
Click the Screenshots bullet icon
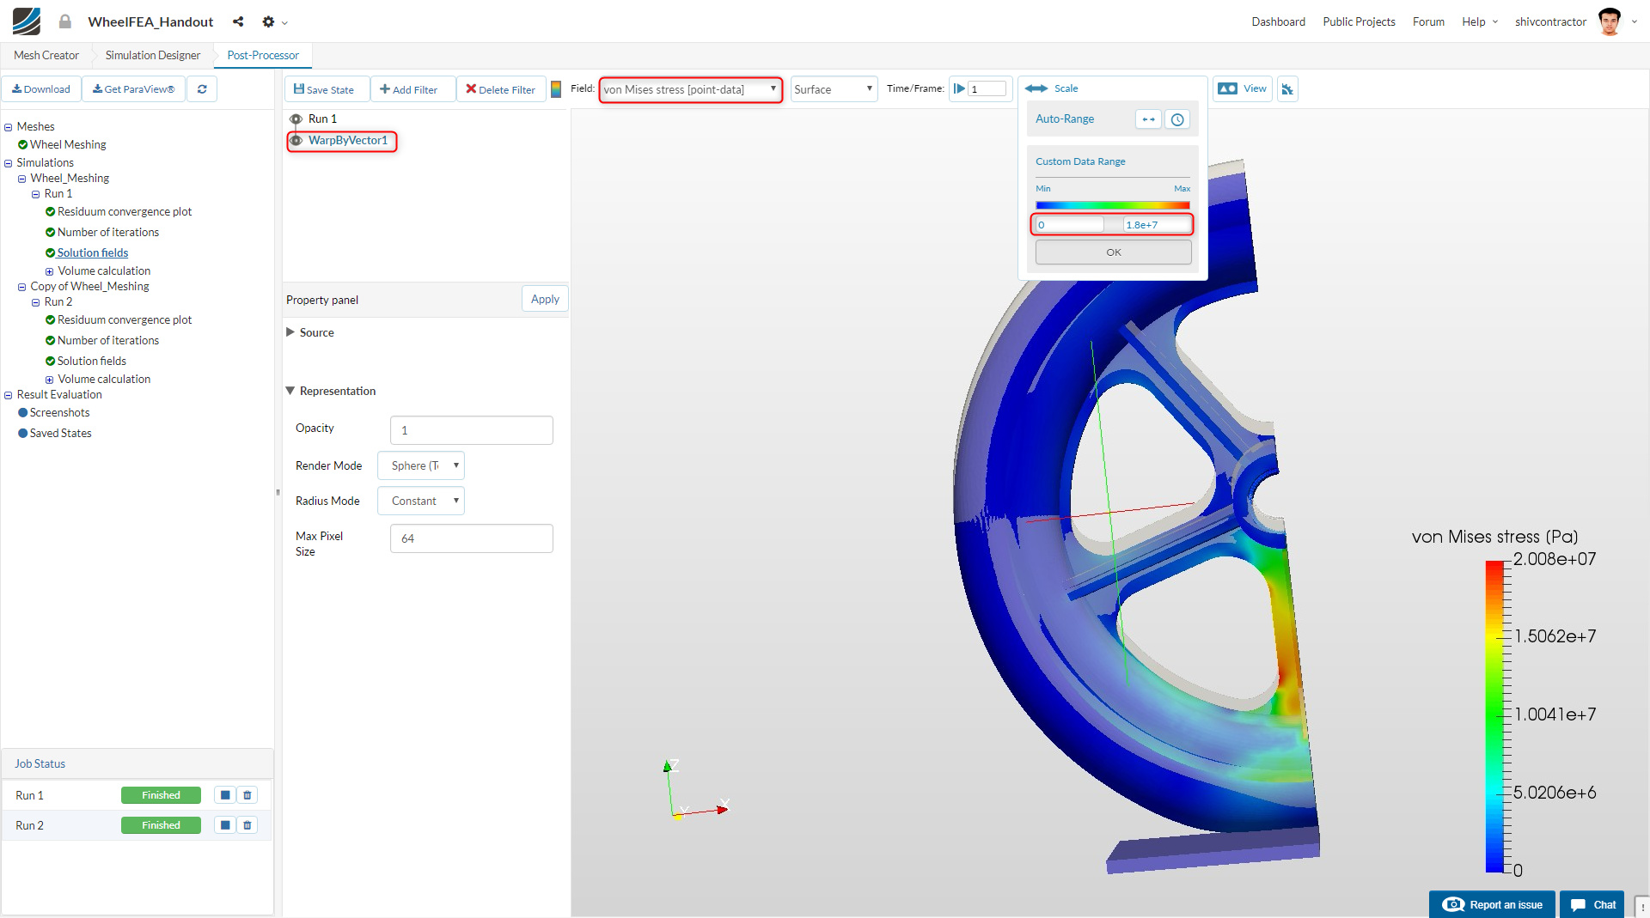click(23, 413)
